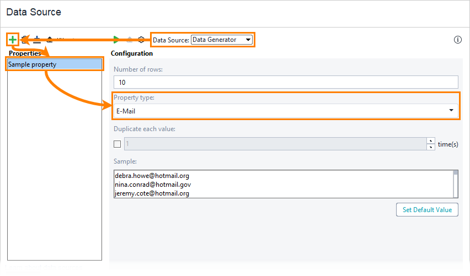
Task: Click the green plus Add Property icon
Action: point(13,40)
